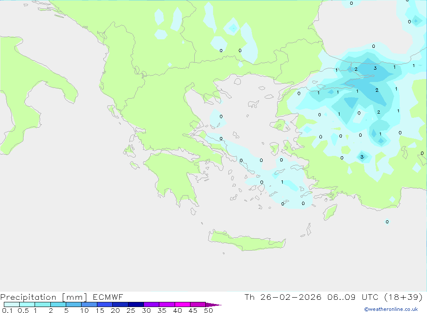Click the '10' legend scale label

tap(85, 310)
